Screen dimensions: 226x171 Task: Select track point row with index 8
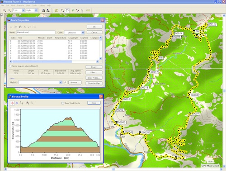point(54,58)
